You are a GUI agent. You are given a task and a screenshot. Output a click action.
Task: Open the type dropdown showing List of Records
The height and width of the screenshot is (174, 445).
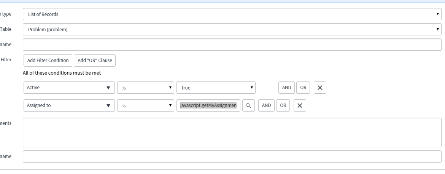click(x=232, y=14)
